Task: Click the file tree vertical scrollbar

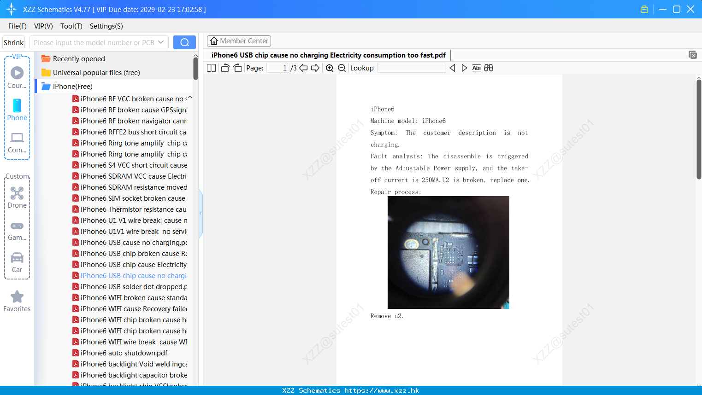Action: click(195, 68)
